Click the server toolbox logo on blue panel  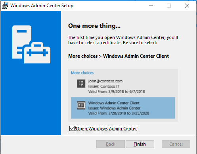point(31,44)
